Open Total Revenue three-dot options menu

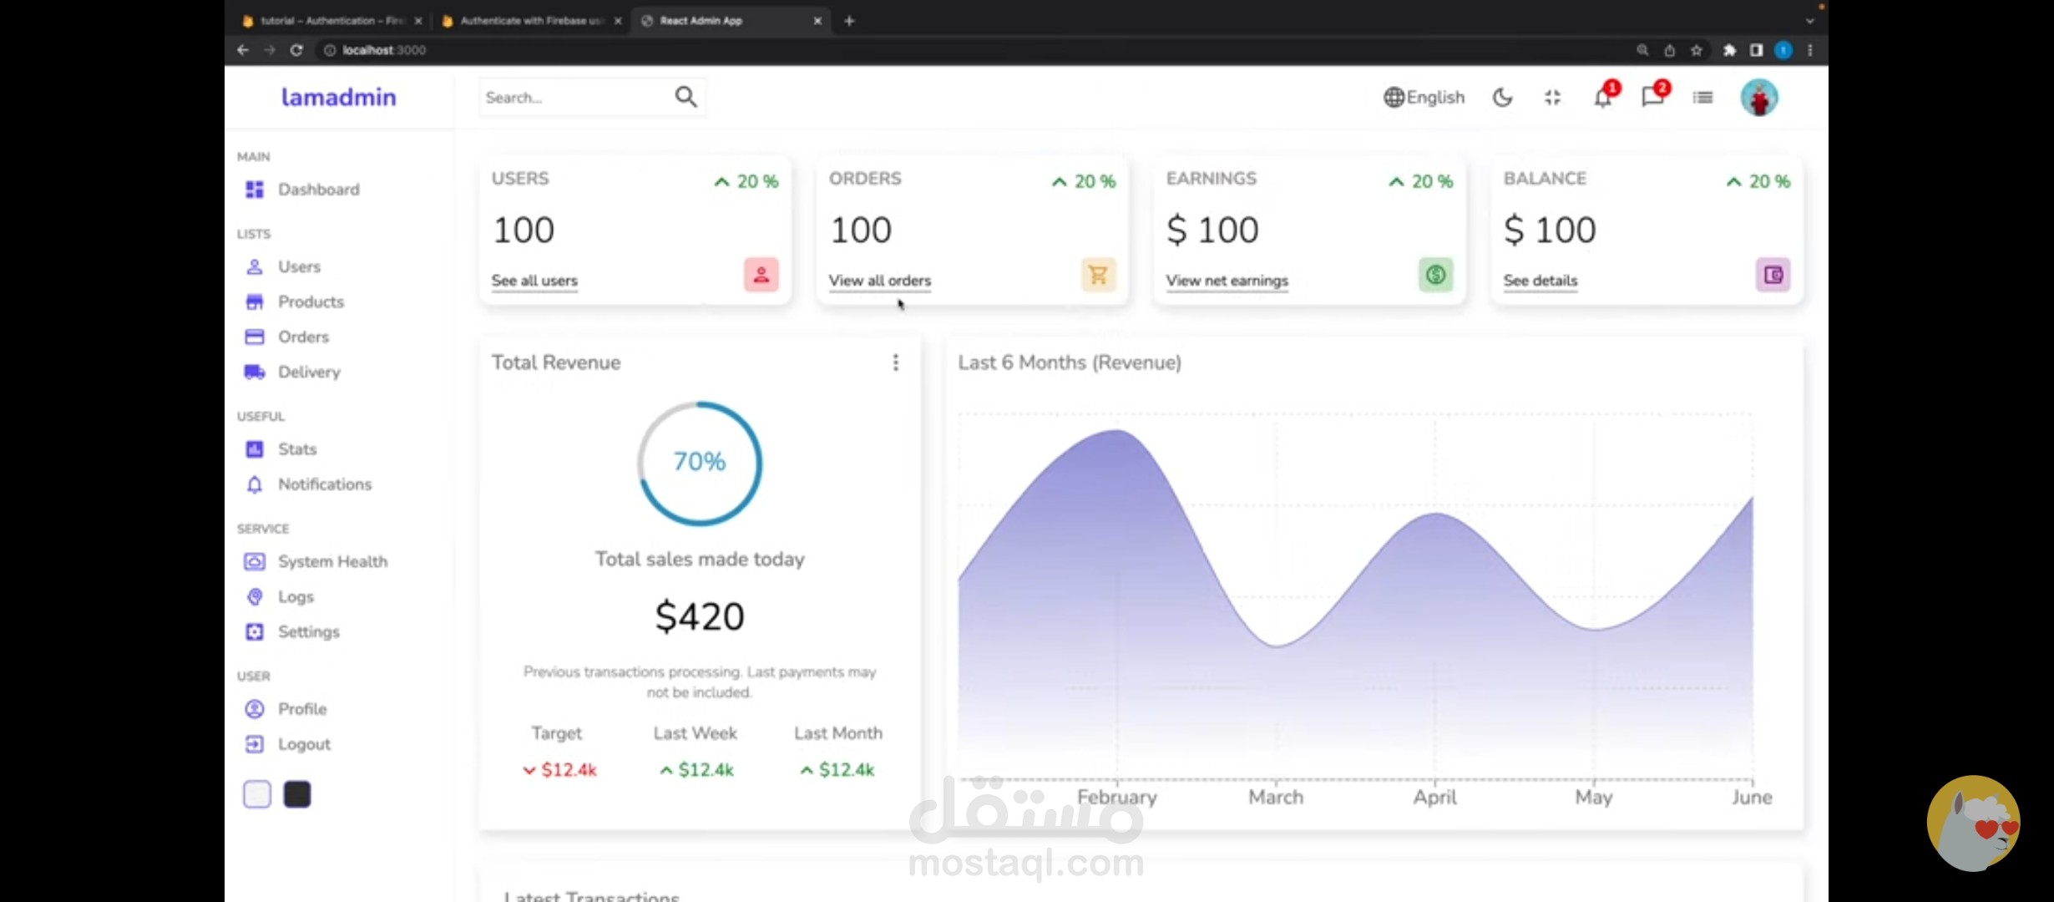[896, 362]
